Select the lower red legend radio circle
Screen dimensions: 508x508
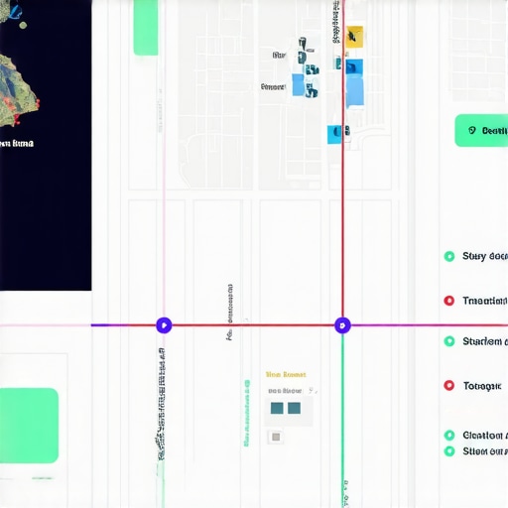pos(449,385)
